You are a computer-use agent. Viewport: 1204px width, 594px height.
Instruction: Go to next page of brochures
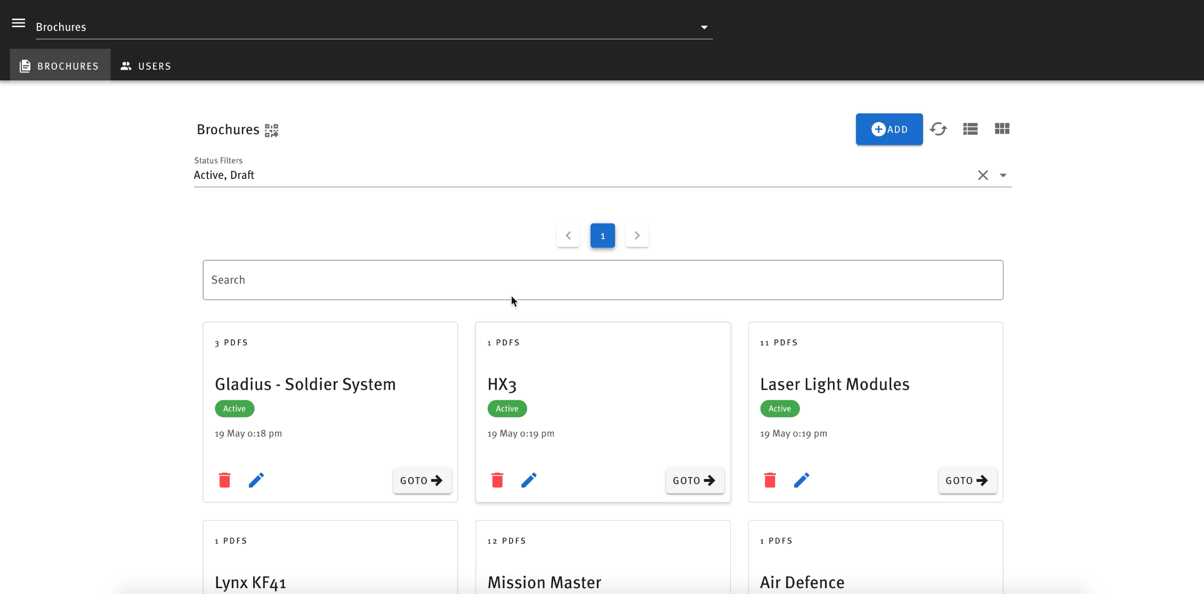(x=637, y=236)
